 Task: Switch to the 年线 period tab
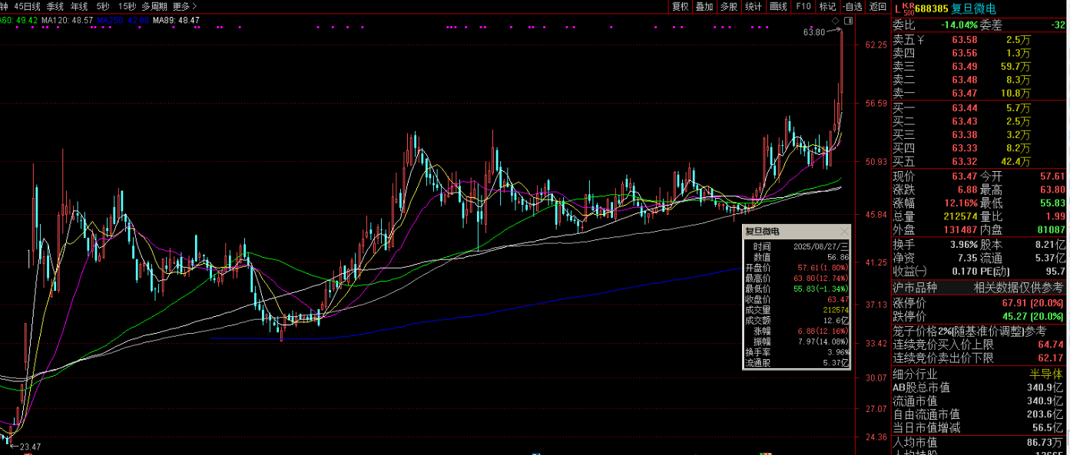coord(79,6)
